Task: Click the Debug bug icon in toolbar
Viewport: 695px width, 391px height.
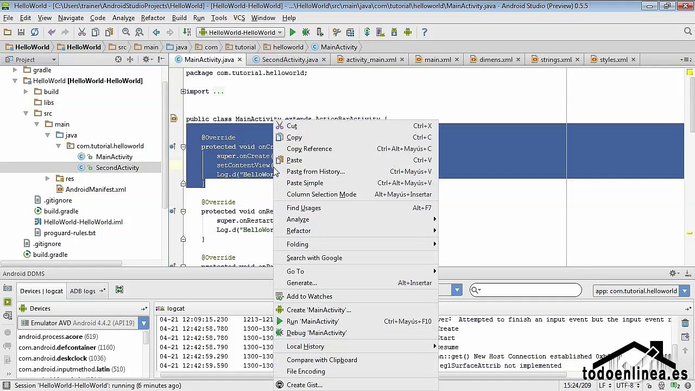Action: [306, 33]
